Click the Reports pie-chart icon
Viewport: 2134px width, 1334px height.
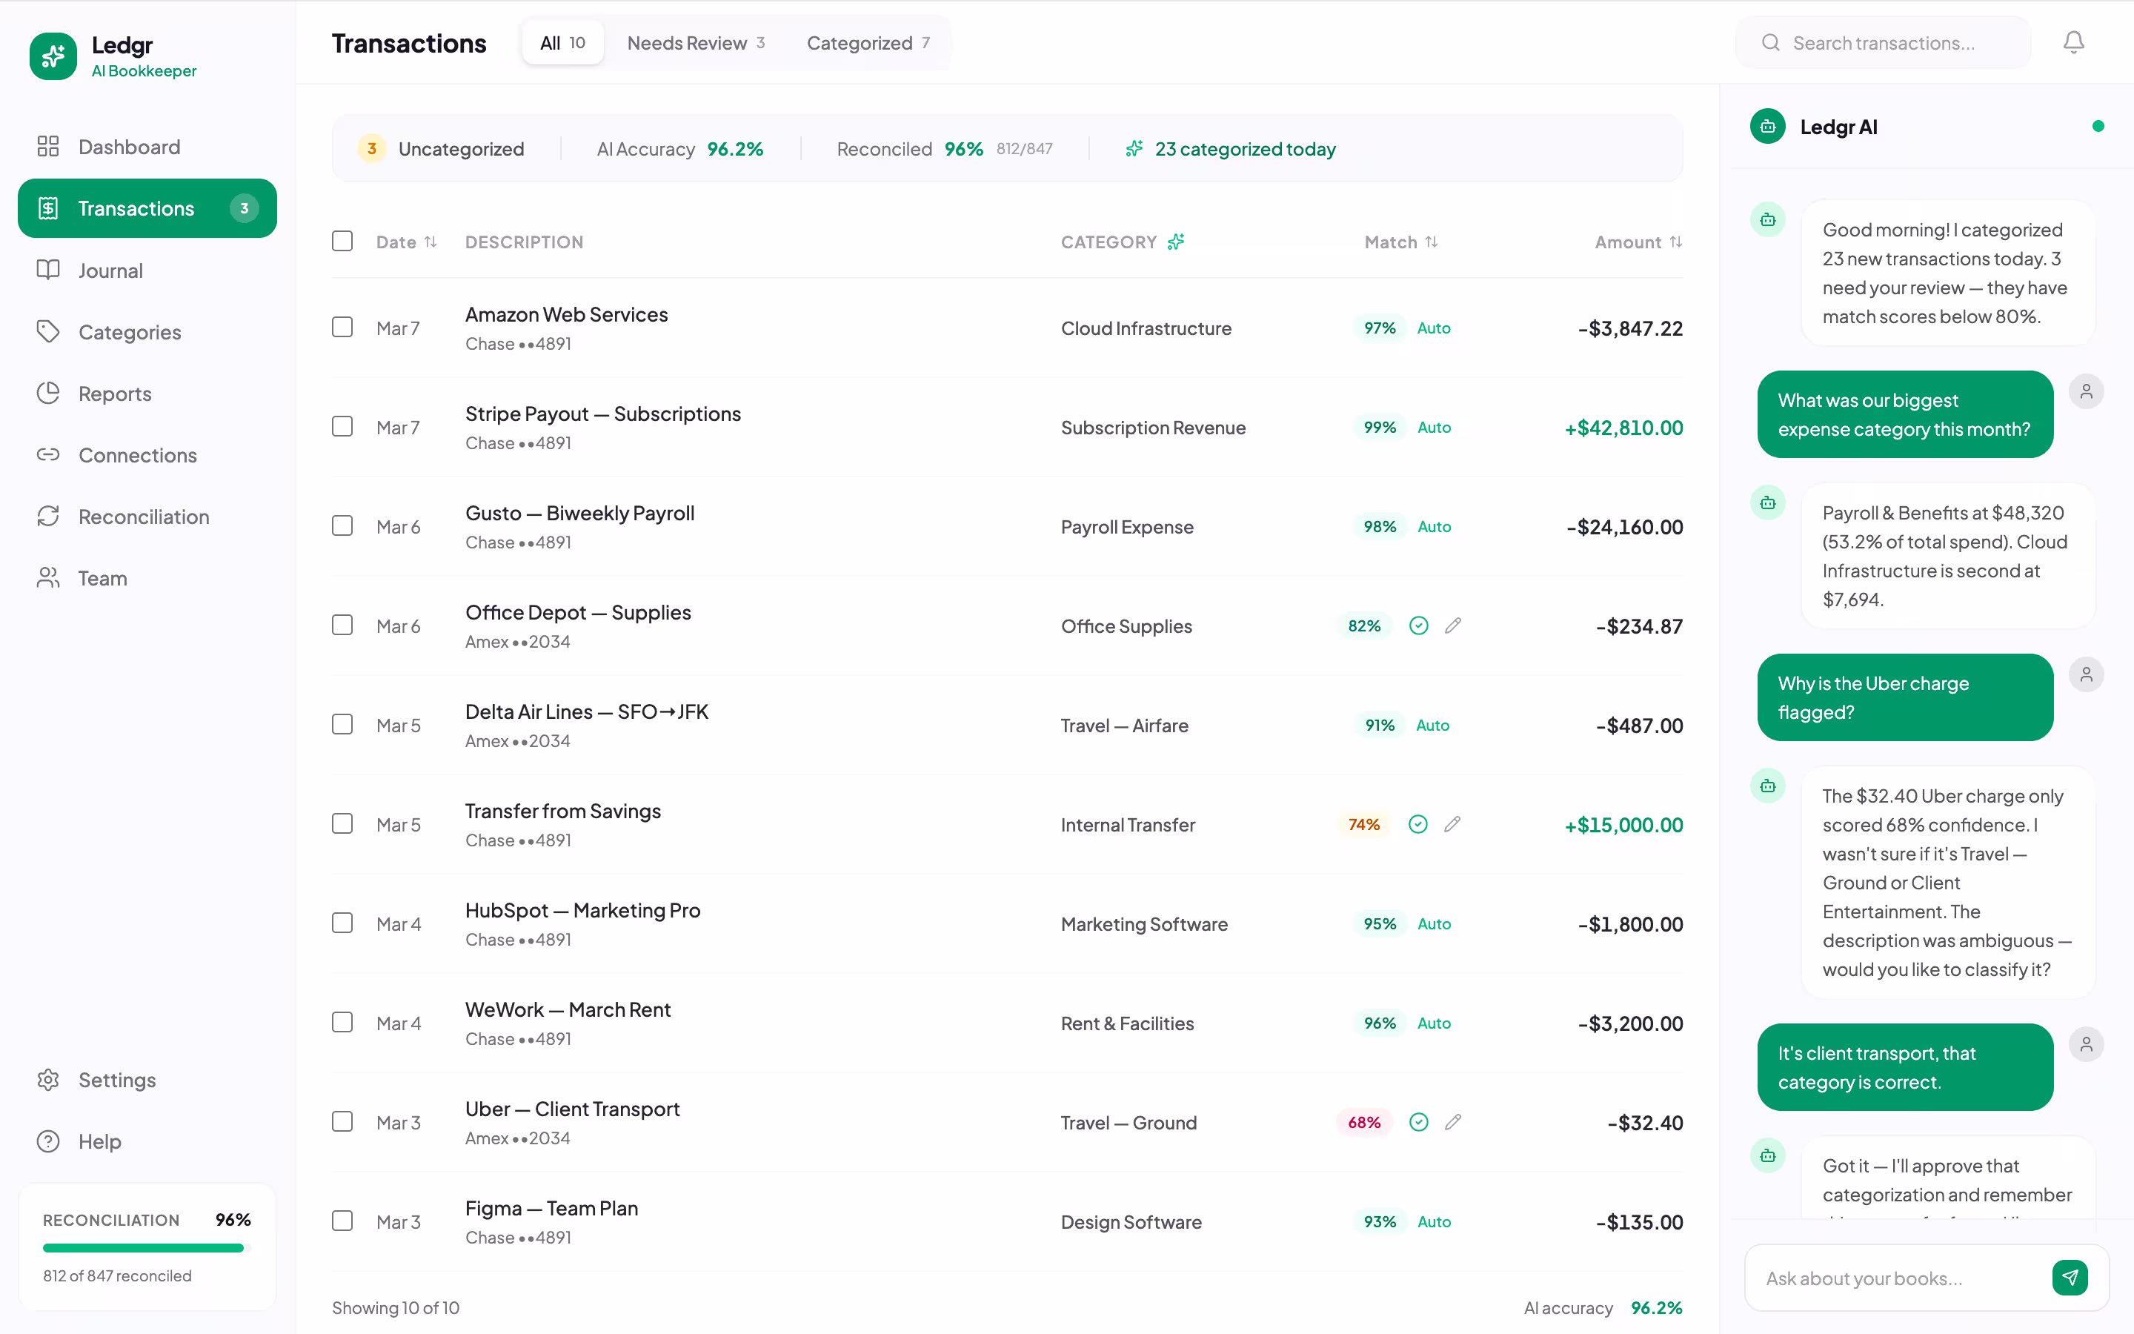(48, 394)
